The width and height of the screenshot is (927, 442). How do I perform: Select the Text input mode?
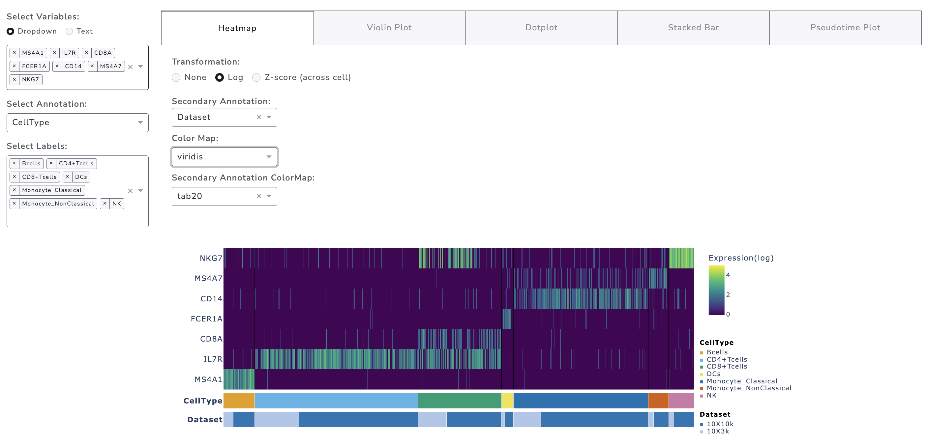(70, 32)
